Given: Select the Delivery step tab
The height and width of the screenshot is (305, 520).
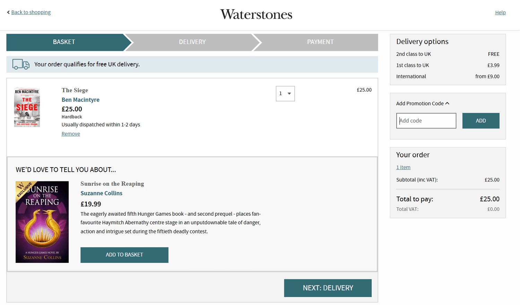Looking at the screenshot, I should (192, 42).
